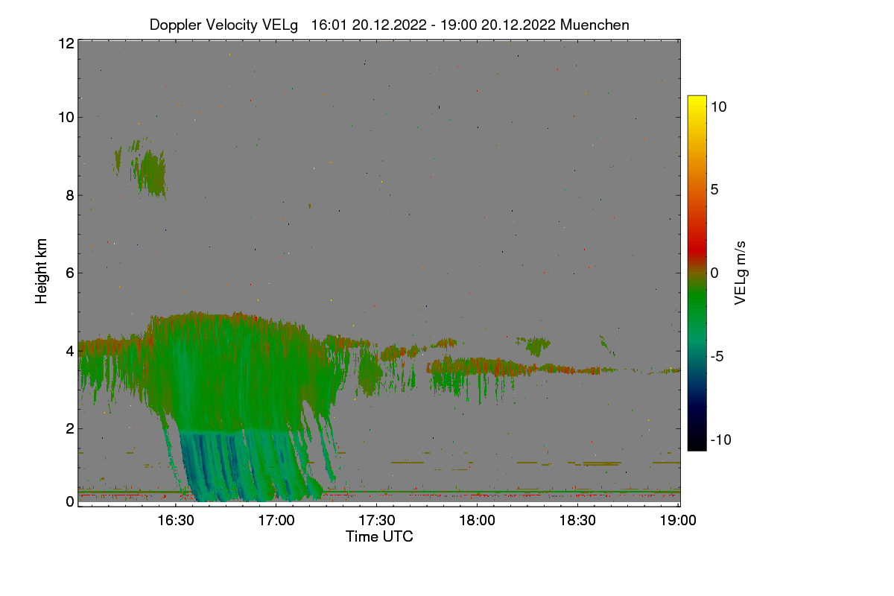Click the height tick label '2'
The width and height of the screenshot is (894, 596).
(x=70, y=428)
